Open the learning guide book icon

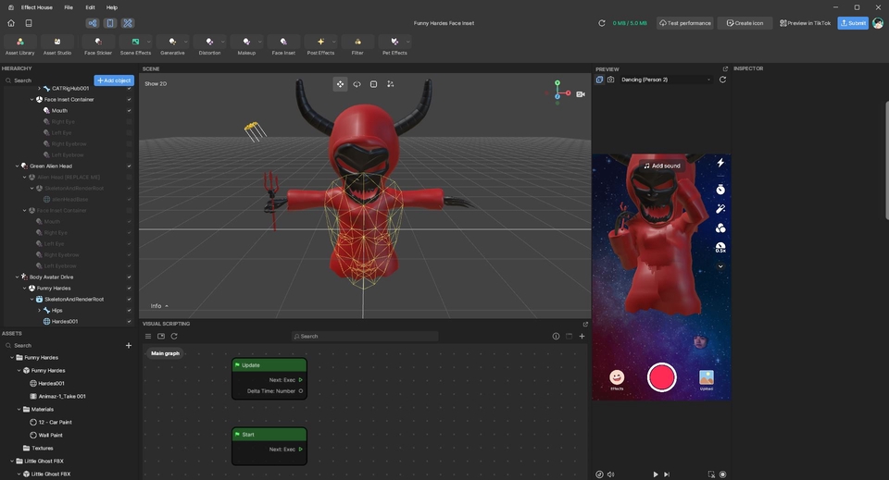[x=29, y=23]
